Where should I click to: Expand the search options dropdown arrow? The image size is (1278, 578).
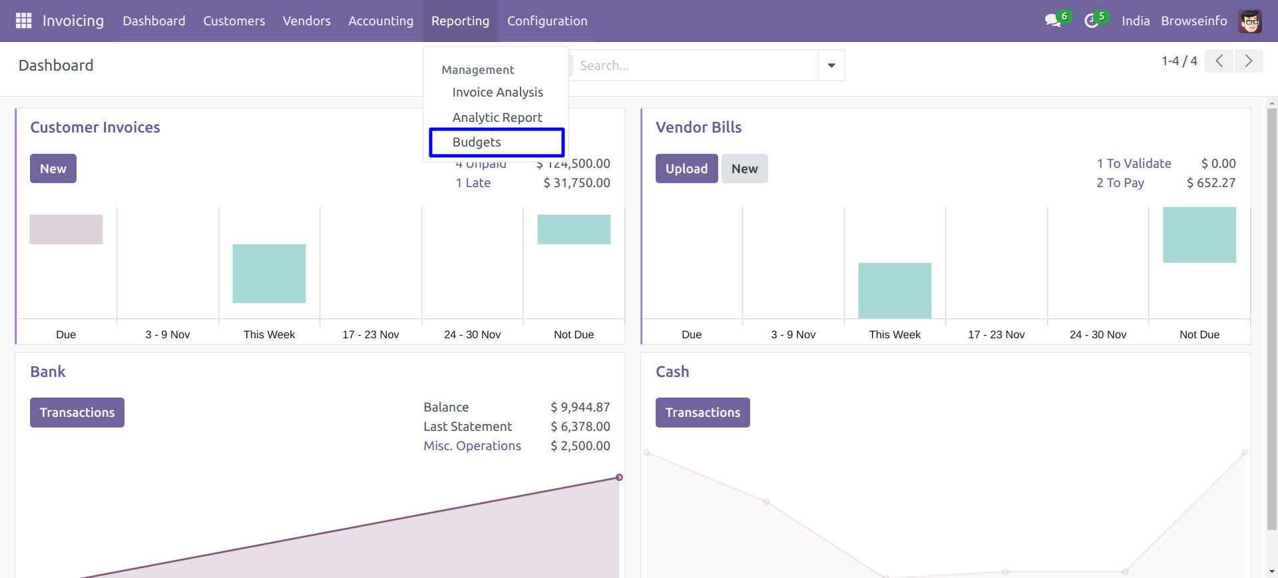pos(831,65)
